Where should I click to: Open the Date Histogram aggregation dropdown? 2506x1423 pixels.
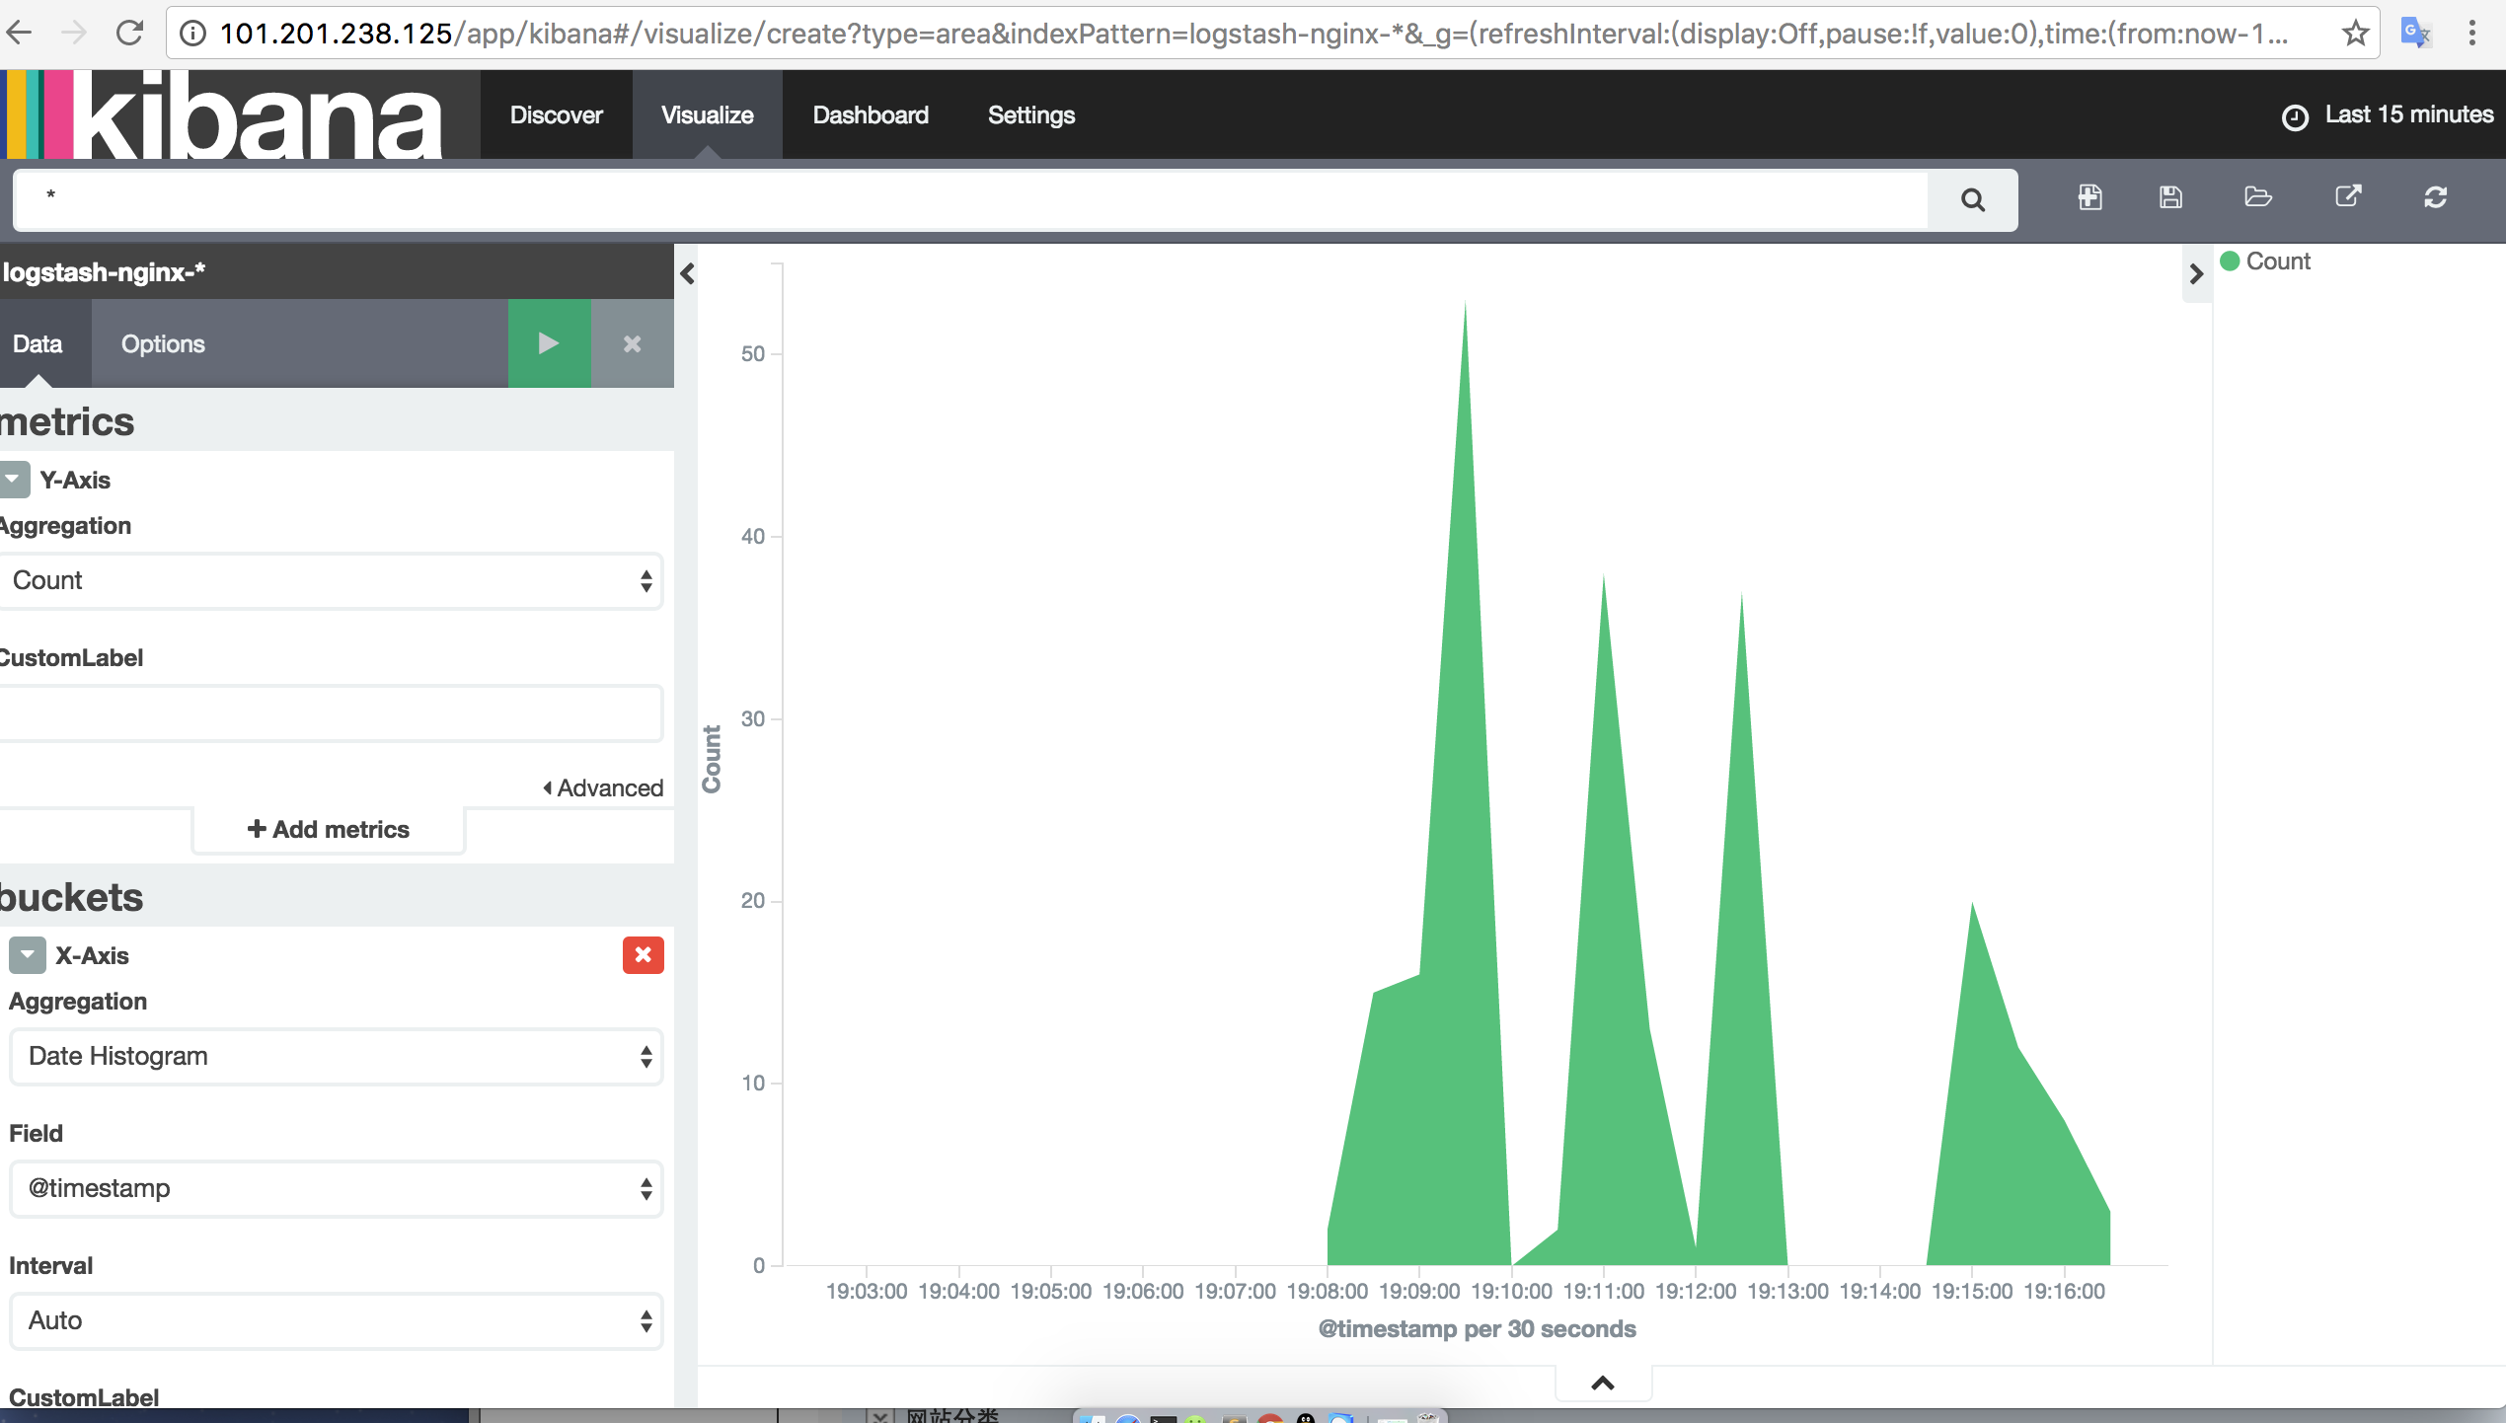tap(336, 1056)
